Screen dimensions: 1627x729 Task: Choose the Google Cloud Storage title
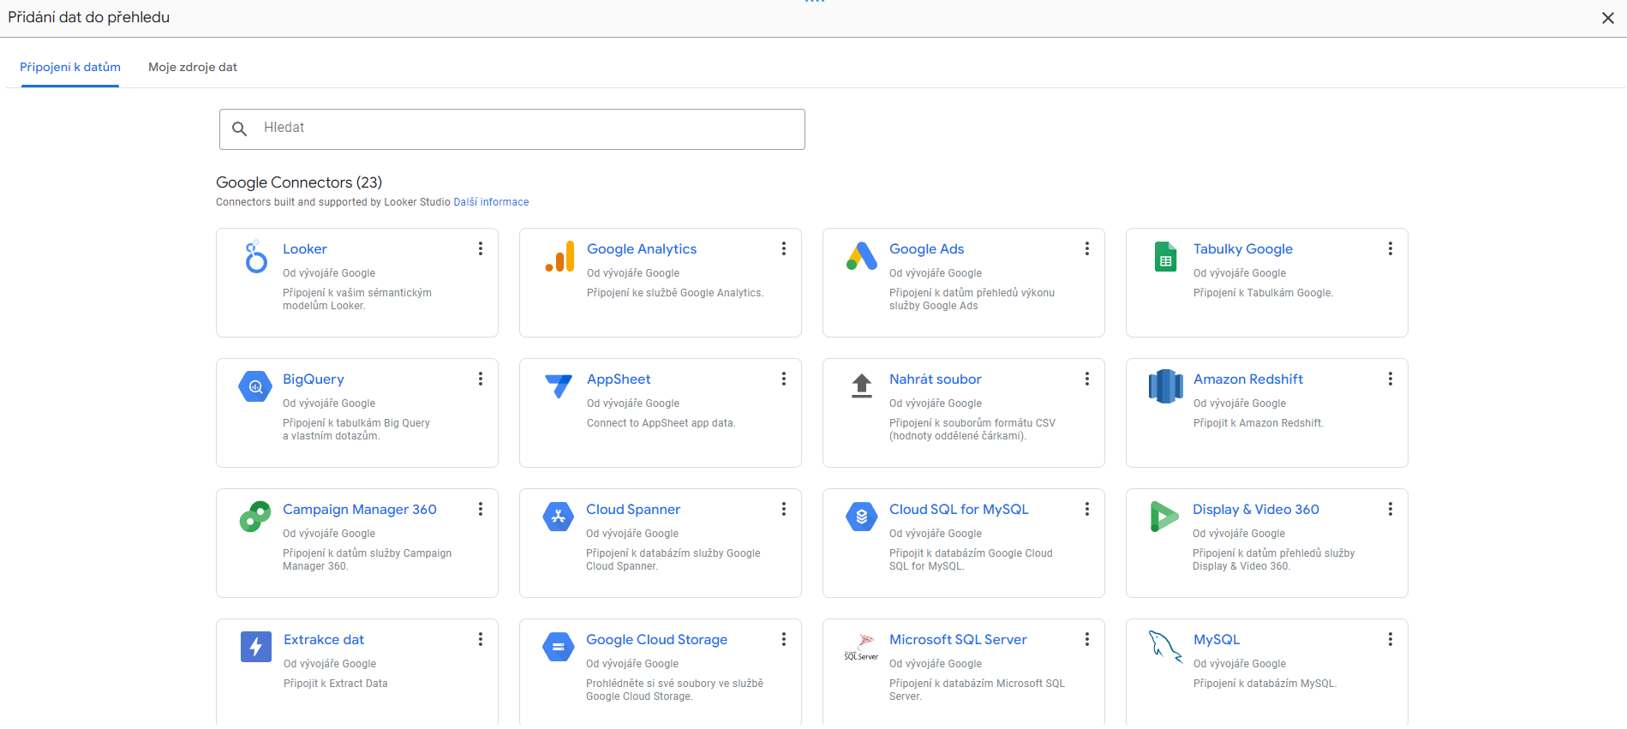click(656, 639)
